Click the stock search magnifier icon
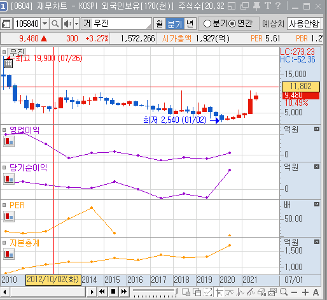Image resolution: width=327 pixels, height=300 pixels. (55, 24)
